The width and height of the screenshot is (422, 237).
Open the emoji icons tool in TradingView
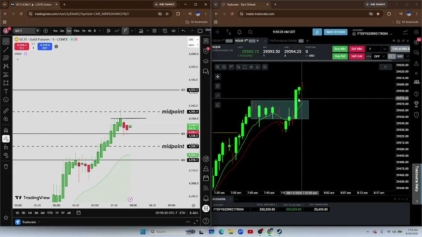coord(6,100)
